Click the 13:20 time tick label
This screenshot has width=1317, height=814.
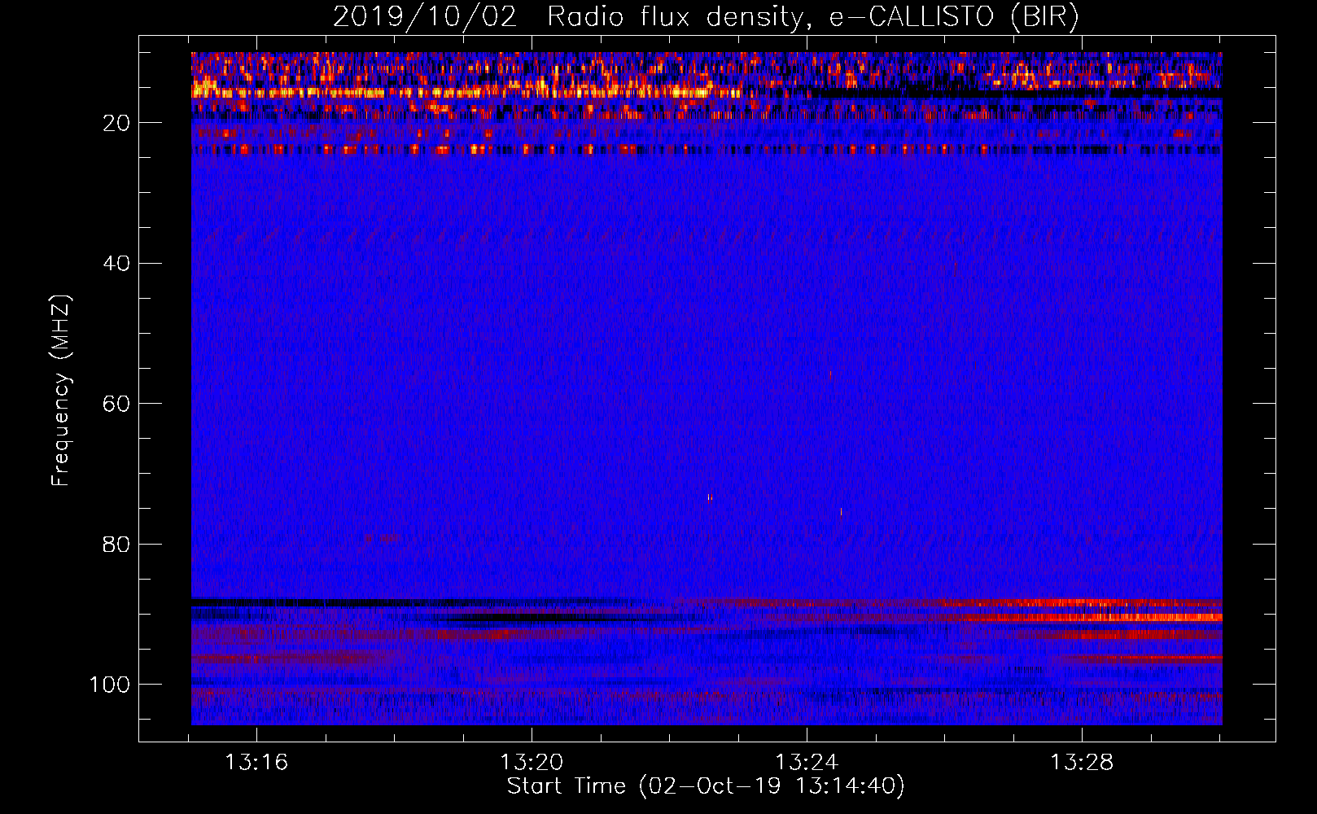coord(532,763)
